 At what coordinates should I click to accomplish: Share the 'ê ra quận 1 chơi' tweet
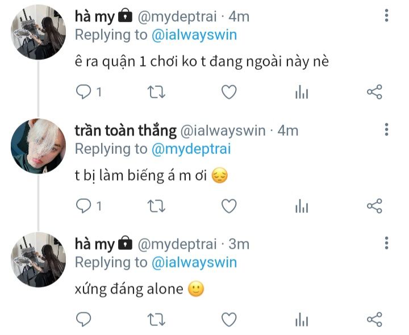(x=374, y=92)
